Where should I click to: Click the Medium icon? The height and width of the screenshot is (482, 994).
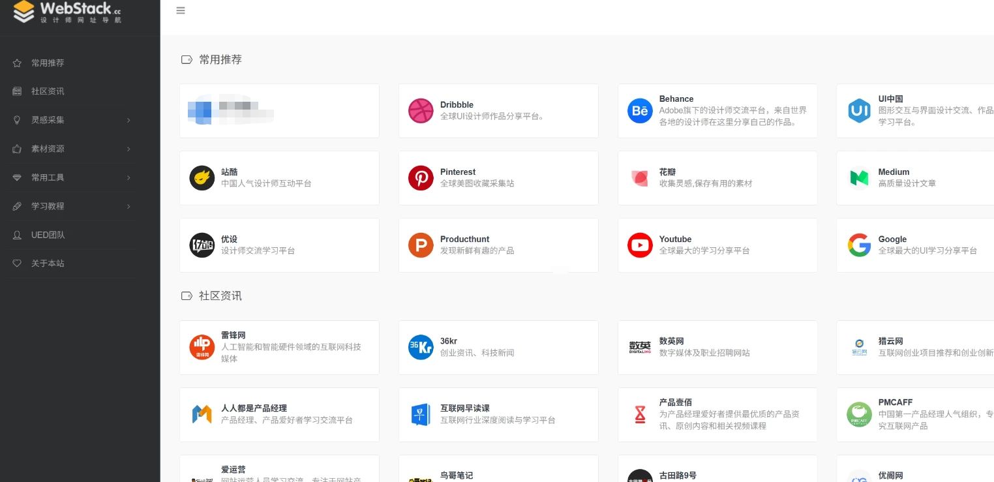point(859,177)
